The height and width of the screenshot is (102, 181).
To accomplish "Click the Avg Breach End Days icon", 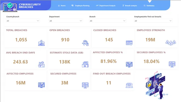I will pyautogui.click(x=42, y=64).
